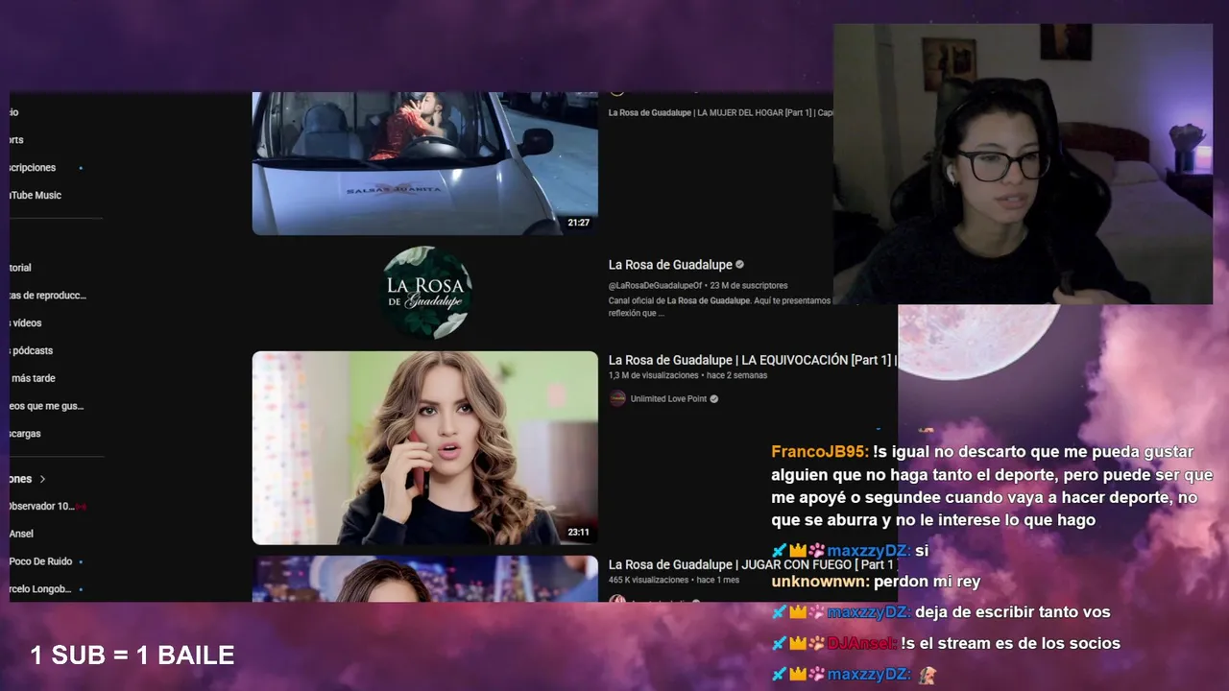Open the Ansel subscription channel in sidebar

(22, 534)
